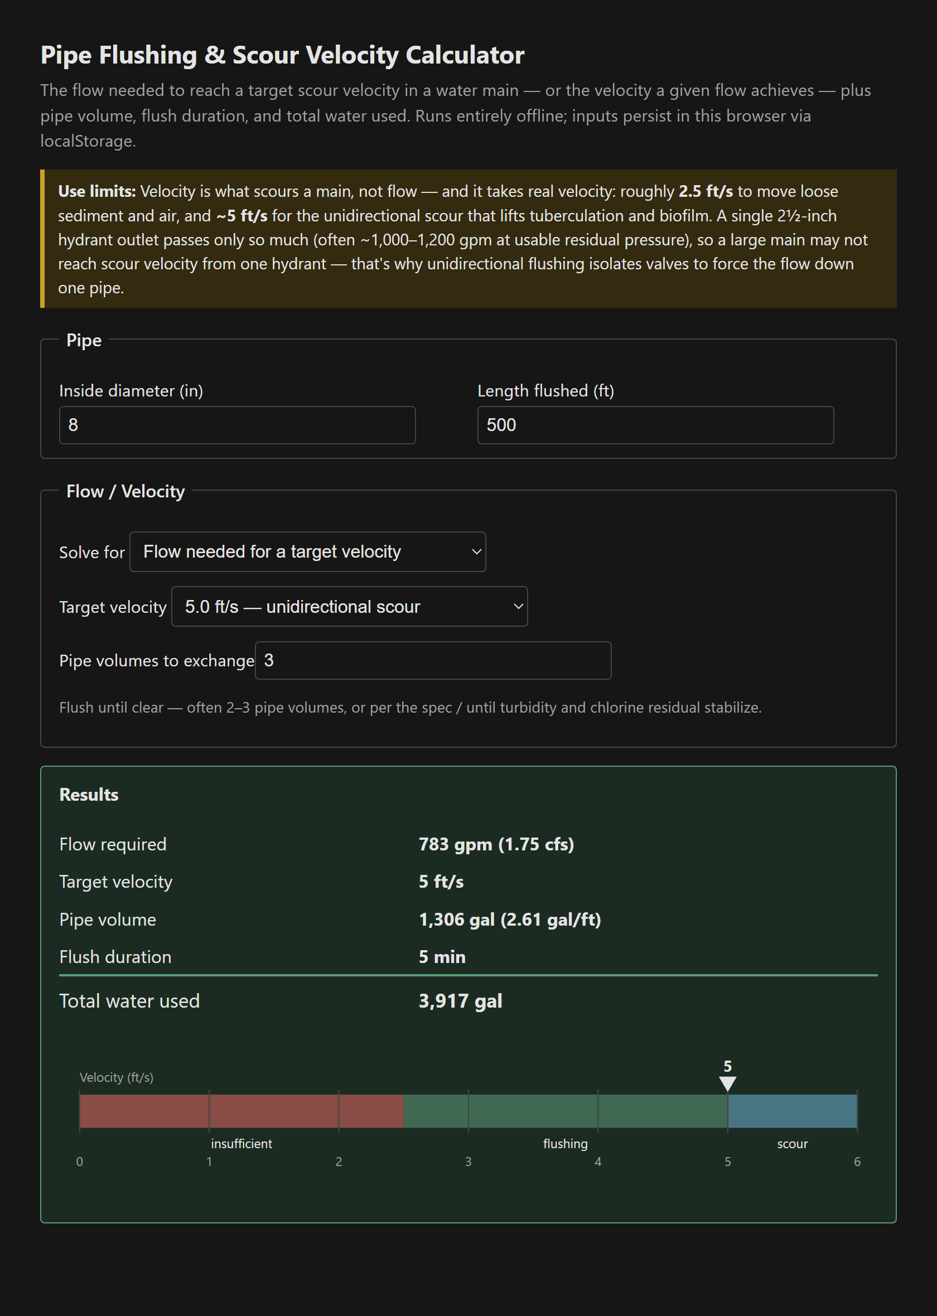The image size is (937, 1316).
Task: Click the axis tick label '0'
Action: pyautogui.click(x=80, y=1162)
